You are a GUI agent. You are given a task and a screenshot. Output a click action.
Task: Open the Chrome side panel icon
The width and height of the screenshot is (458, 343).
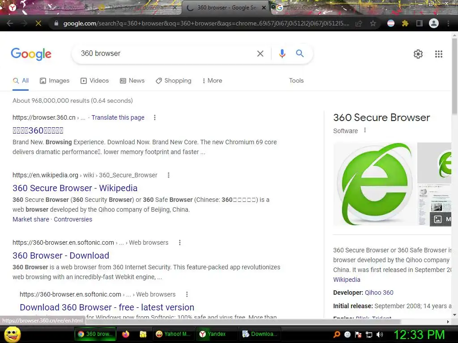point(420,23)
